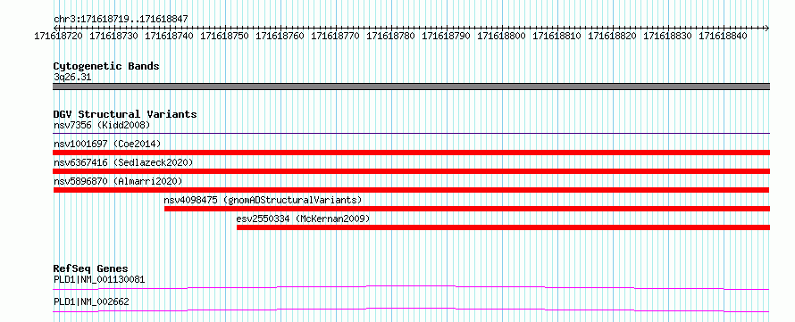Open variant nsv7356 (Kidd2008) label
795x322 pixels.
pyautogui.click(x=102, y=125)
